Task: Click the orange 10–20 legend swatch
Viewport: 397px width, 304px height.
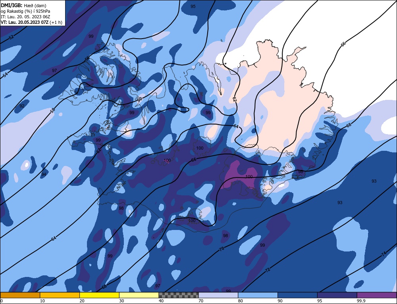Action: pos(60,295)
